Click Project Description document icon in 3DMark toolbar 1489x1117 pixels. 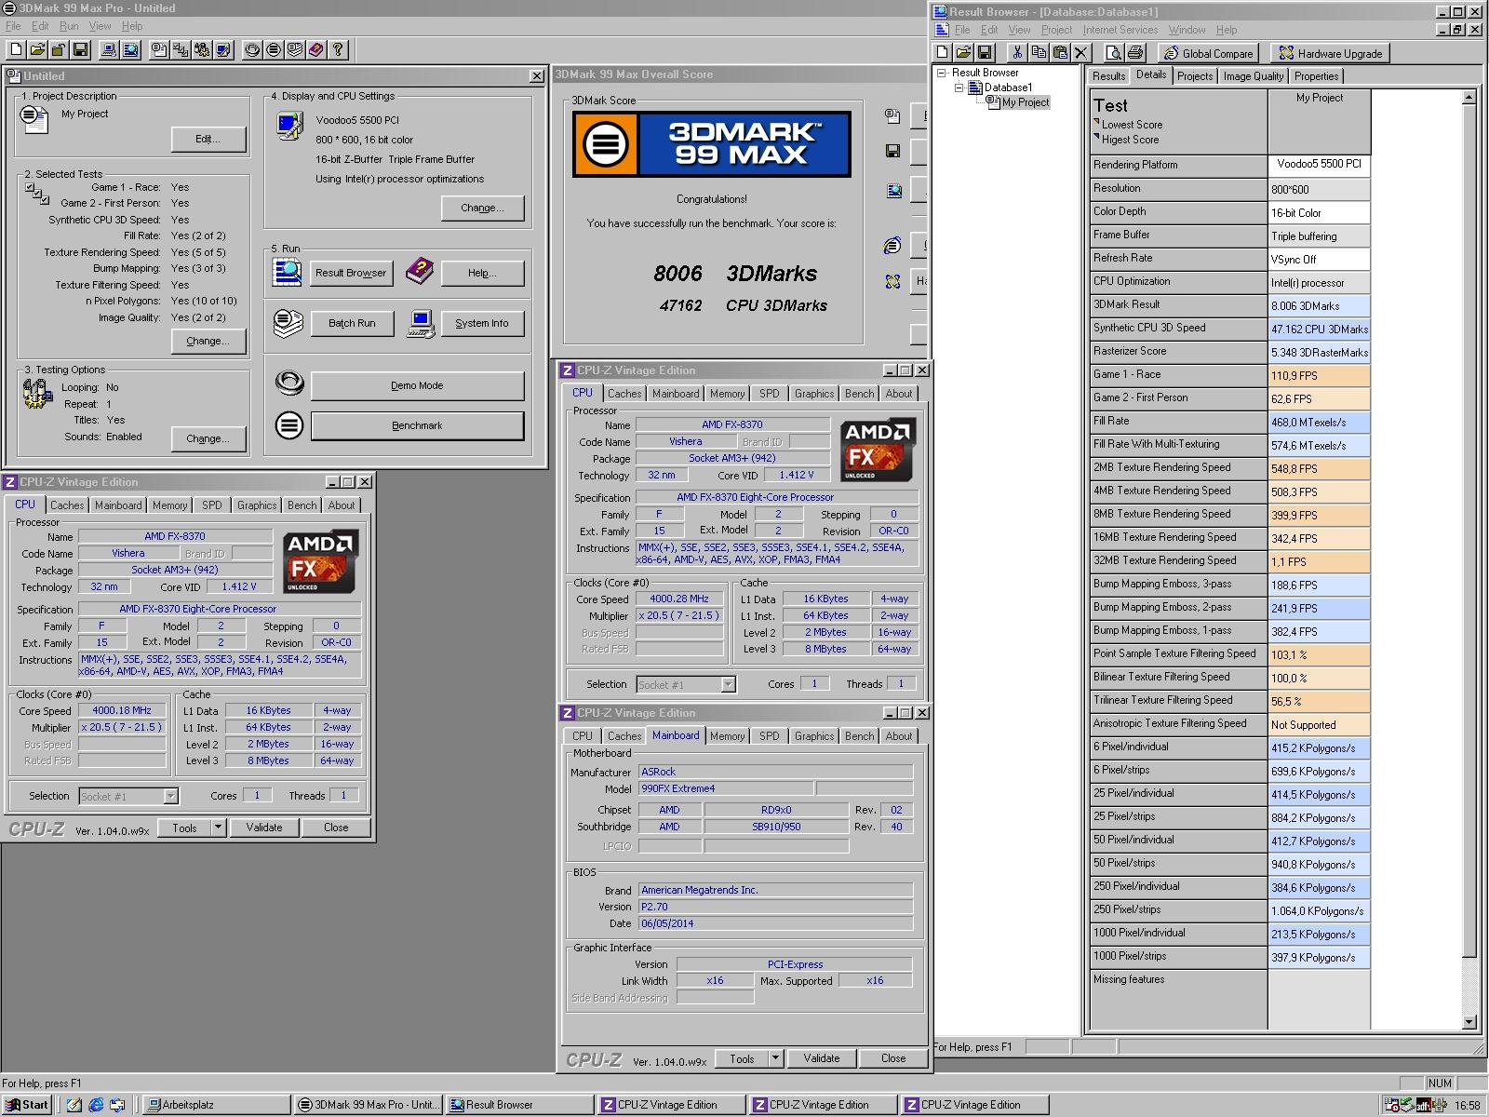pyautogui.click(x=159, y=50)
